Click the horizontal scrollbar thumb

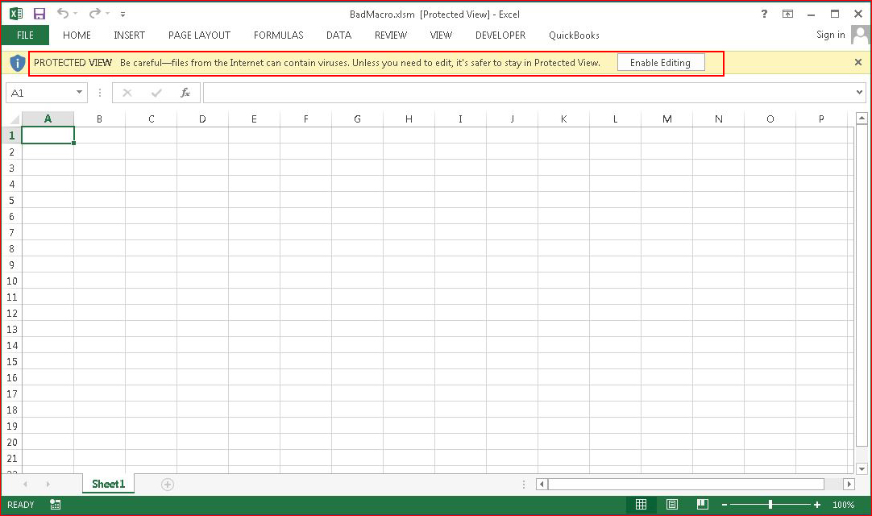[686, 485]
